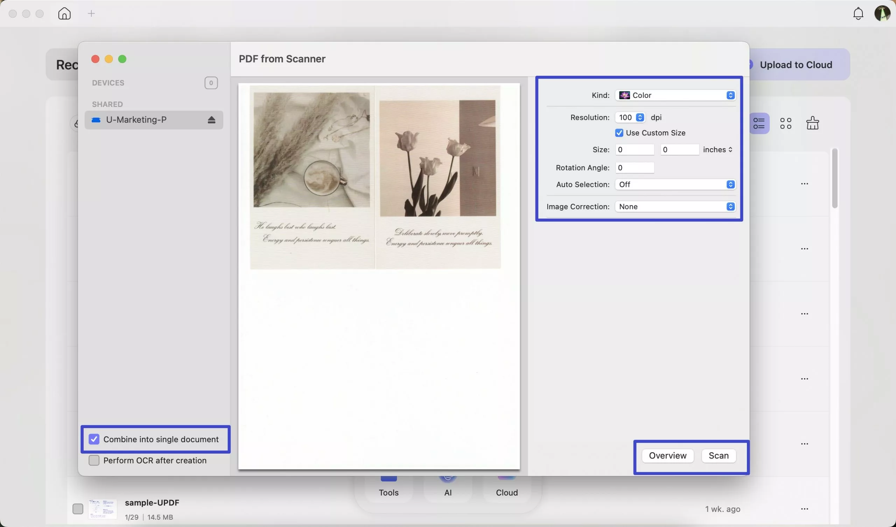
Task: Enable Perform OCR after creation
Action: [x=94, y=461]
